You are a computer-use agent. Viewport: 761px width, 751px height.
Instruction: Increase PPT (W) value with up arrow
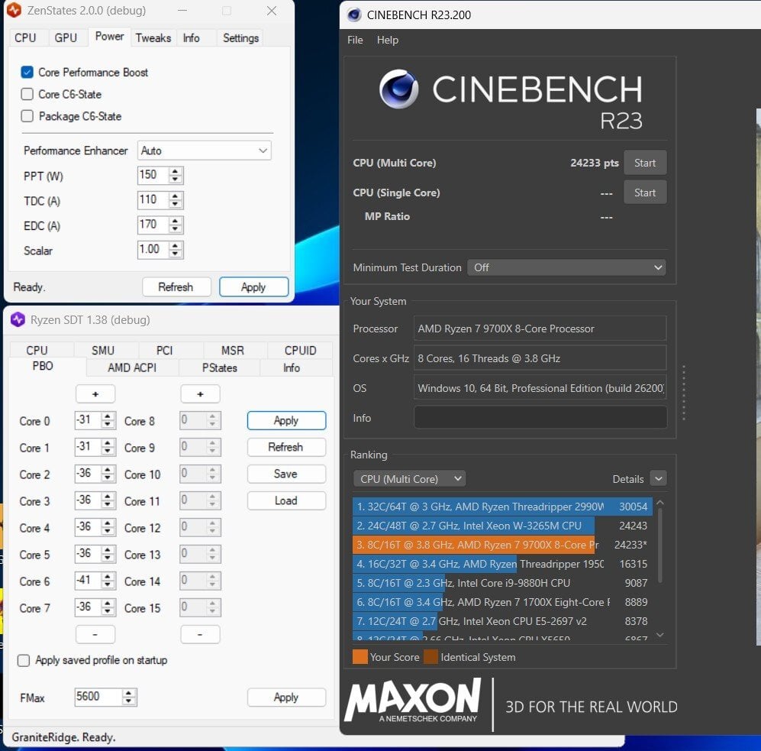[176, 171]
